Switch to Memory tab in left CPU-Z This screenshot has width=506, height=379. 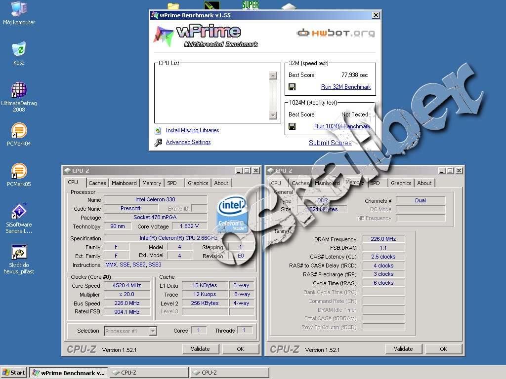click(x=152, y=183)
